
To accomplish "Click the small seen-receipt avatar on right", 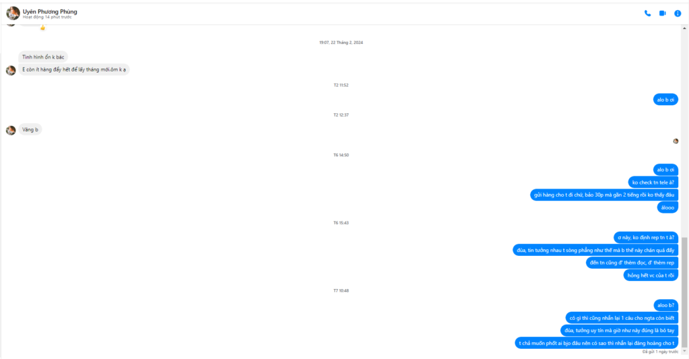I will click(x=676, y=141).
